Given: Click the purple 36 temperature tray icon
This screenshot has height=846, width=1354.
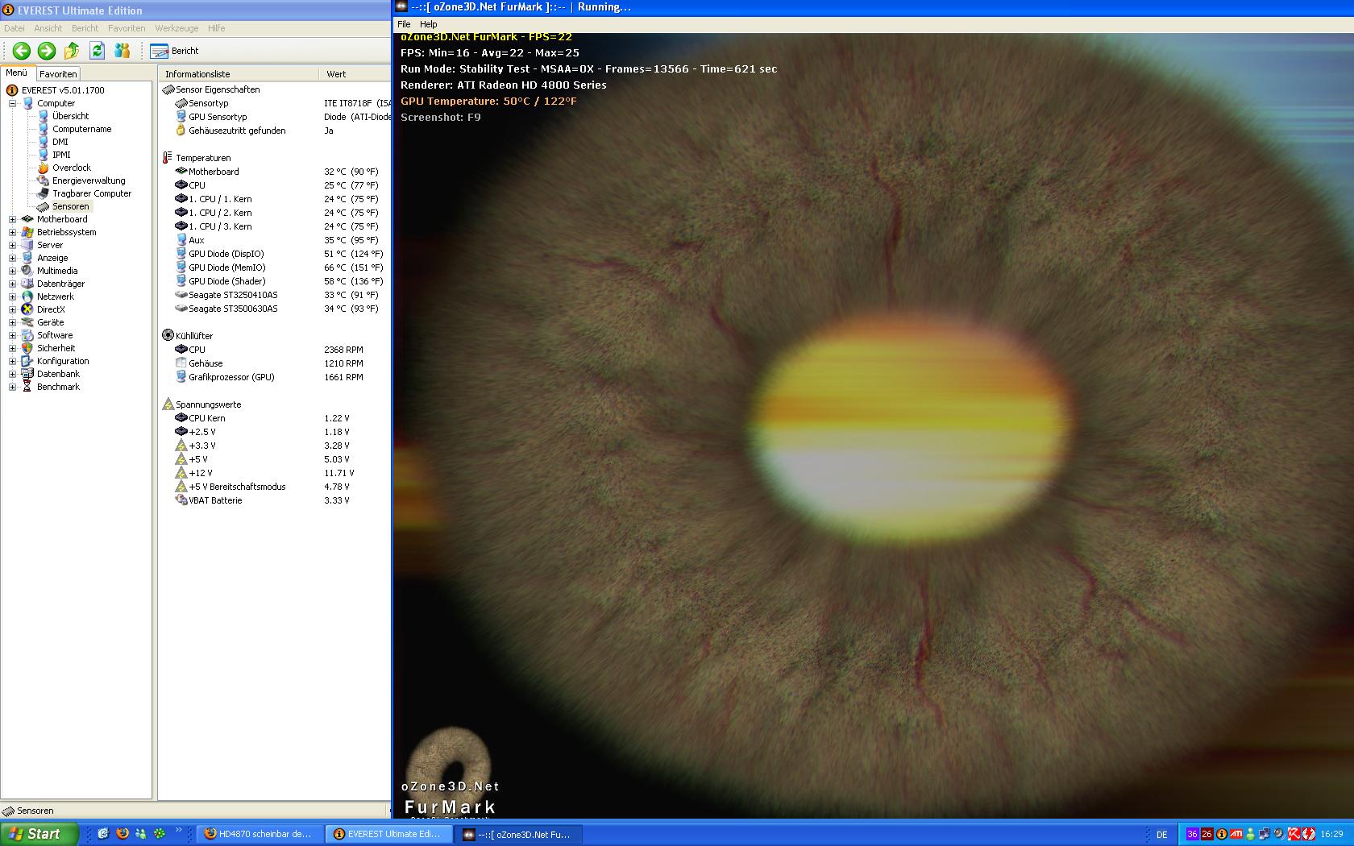Looking at the screenshot, I should point(1193,834).
